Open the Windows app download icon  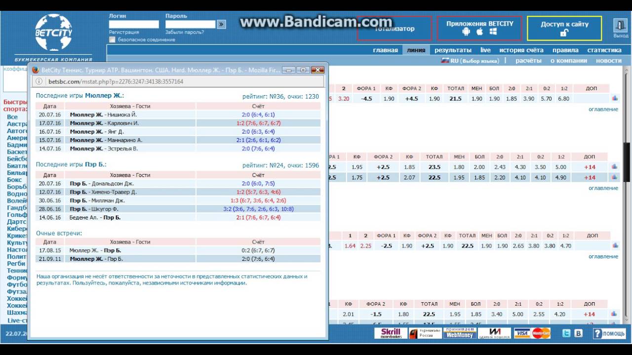pyautogui.click(x=493, y=32)
